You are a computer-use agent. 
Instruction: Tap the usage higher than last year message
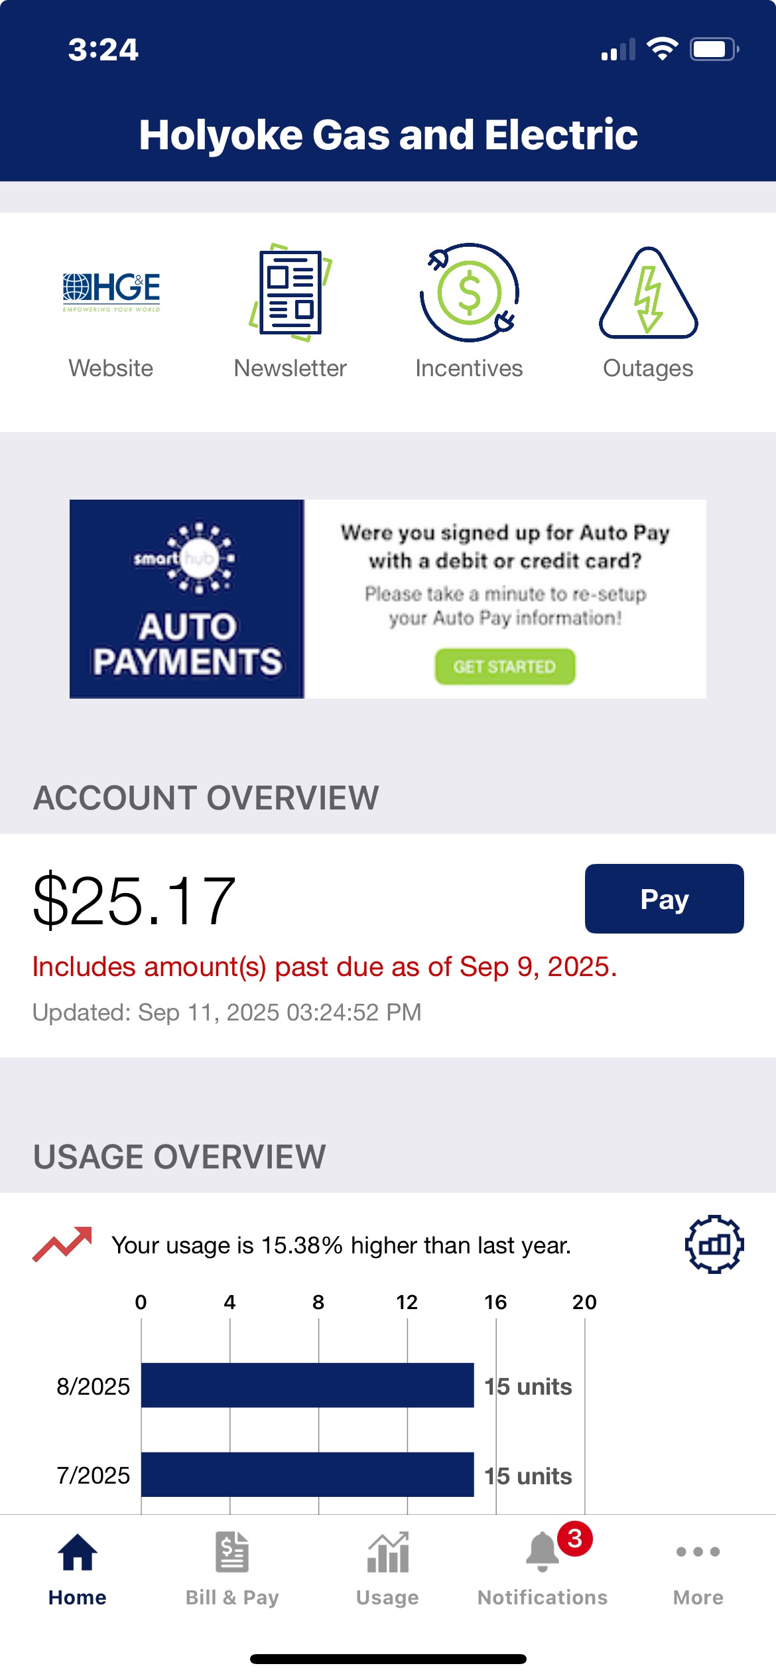(x=341, y=1245)
